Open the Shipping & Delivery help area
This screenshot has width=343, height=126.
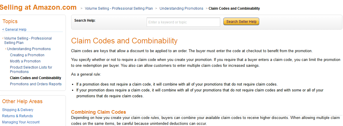pyautogui.click(x=18, y=110)
